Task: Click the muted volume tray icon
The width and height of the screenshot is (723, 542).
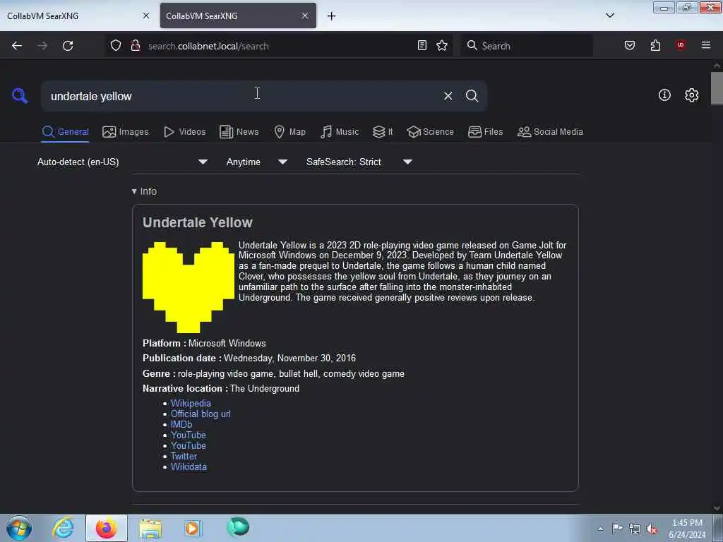Action: (x=652, y=529)
